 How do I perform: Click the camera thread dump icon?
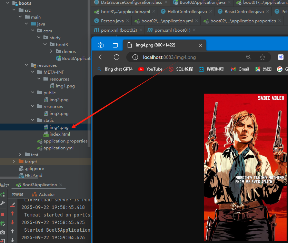click(2, 233)
